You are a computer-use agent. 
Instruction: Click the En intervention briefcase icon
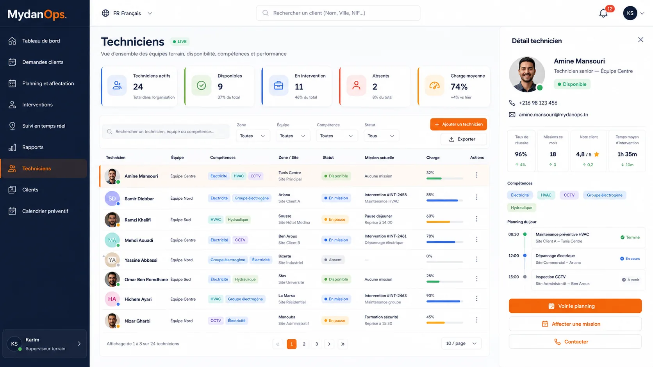click(278, 85)
